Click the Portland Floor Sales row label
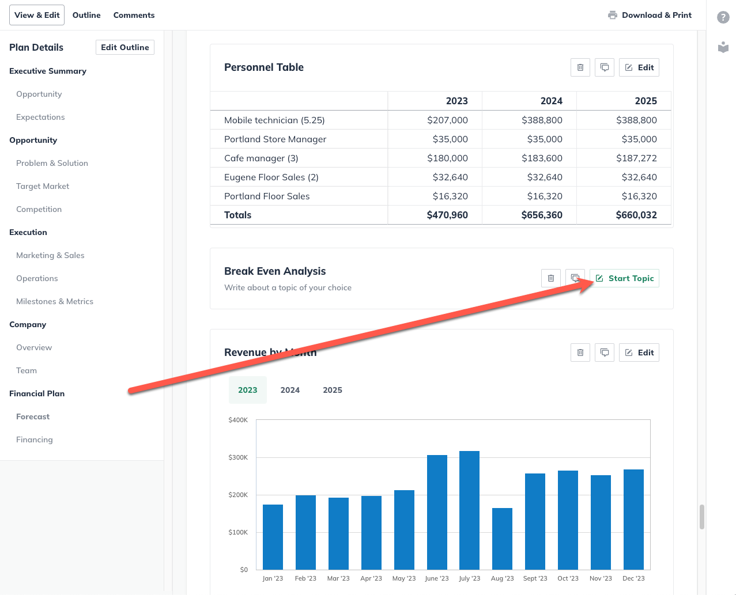The height and width of the screenshot is (595, 736). [267, 196]
